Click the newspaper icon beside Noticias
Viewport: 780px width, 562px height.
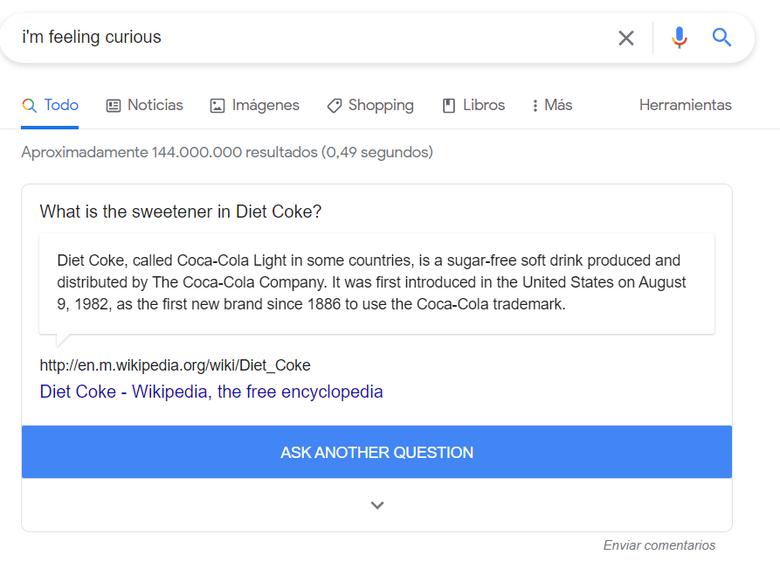click(x=114, y=106)
